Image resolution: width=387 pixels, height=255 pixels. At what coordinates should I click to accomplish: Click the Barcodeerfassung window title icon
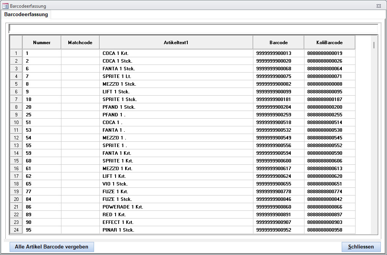6,6
